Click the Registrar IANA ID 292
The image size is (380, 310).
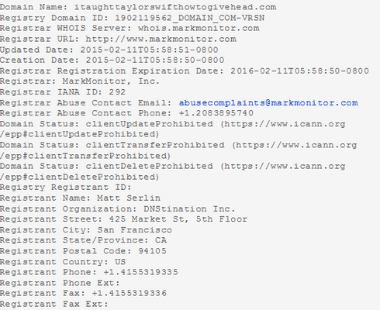(117, 92)
